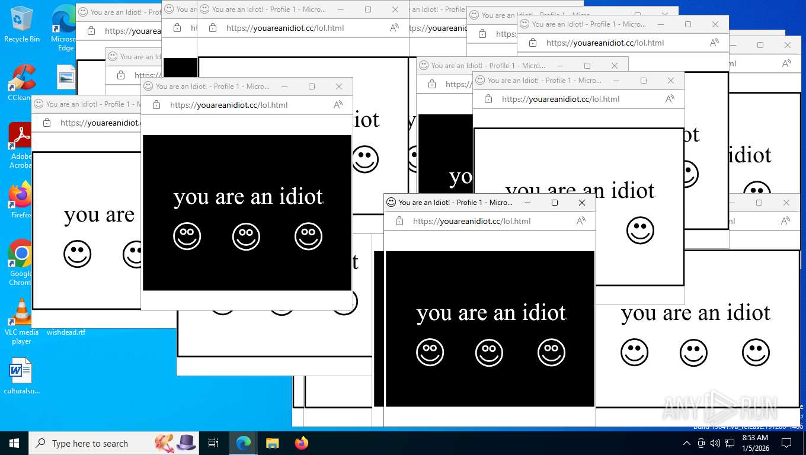Click the lock icon in the frontmost window
806x455 pixels.
click(399, 221)
